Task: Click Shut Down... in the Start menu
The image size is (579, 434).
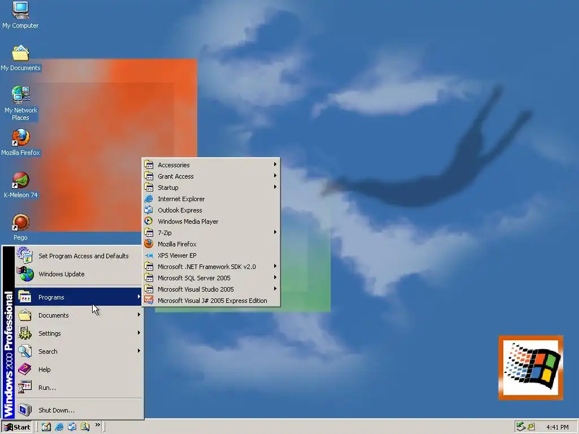Action: point(78,410)
